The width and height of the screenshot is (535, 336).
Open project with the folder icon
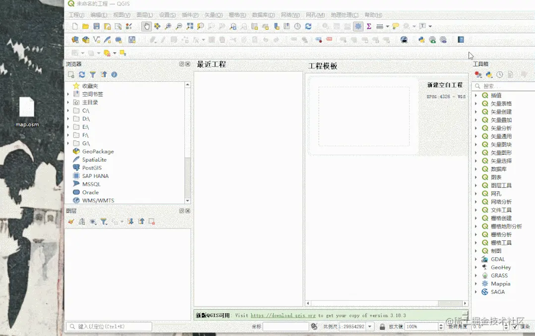pyautogui.click(x=86, y=26)
